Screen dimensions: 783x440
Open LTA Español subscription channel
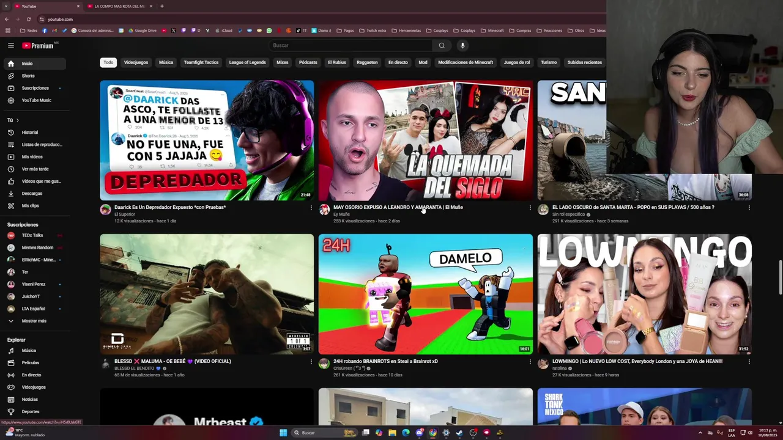pos(34,309)
